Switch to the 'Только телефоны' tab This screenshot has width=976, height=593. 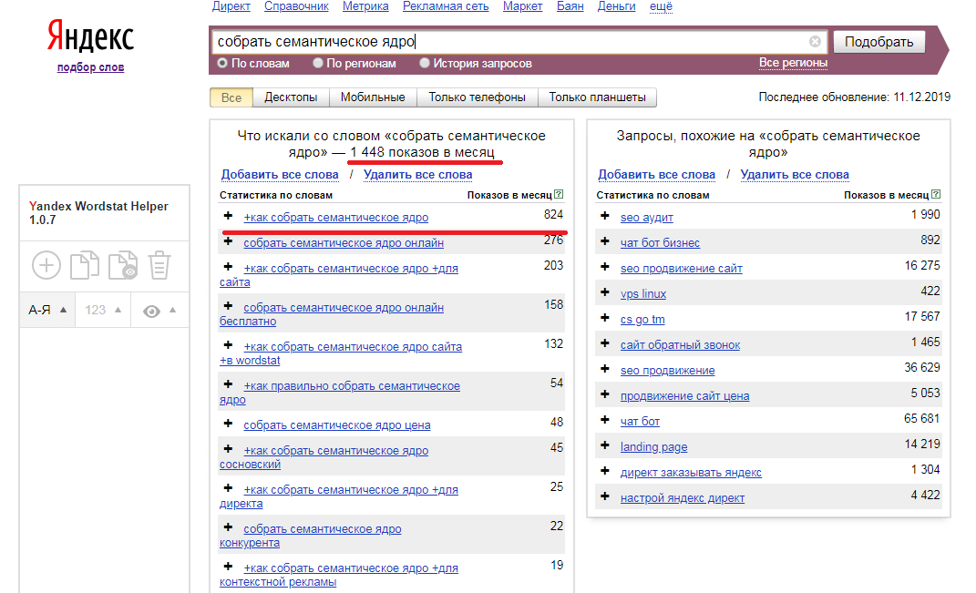point(477,97)
